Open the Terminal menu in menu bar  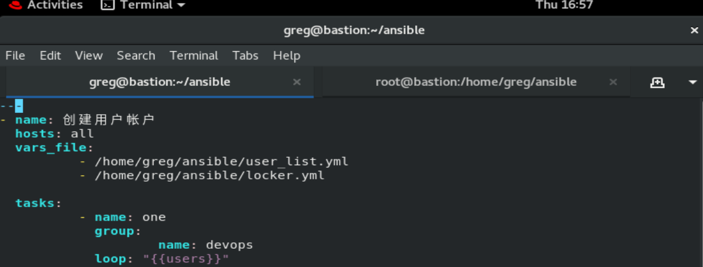pyautogui.click(x=193, y=55)
